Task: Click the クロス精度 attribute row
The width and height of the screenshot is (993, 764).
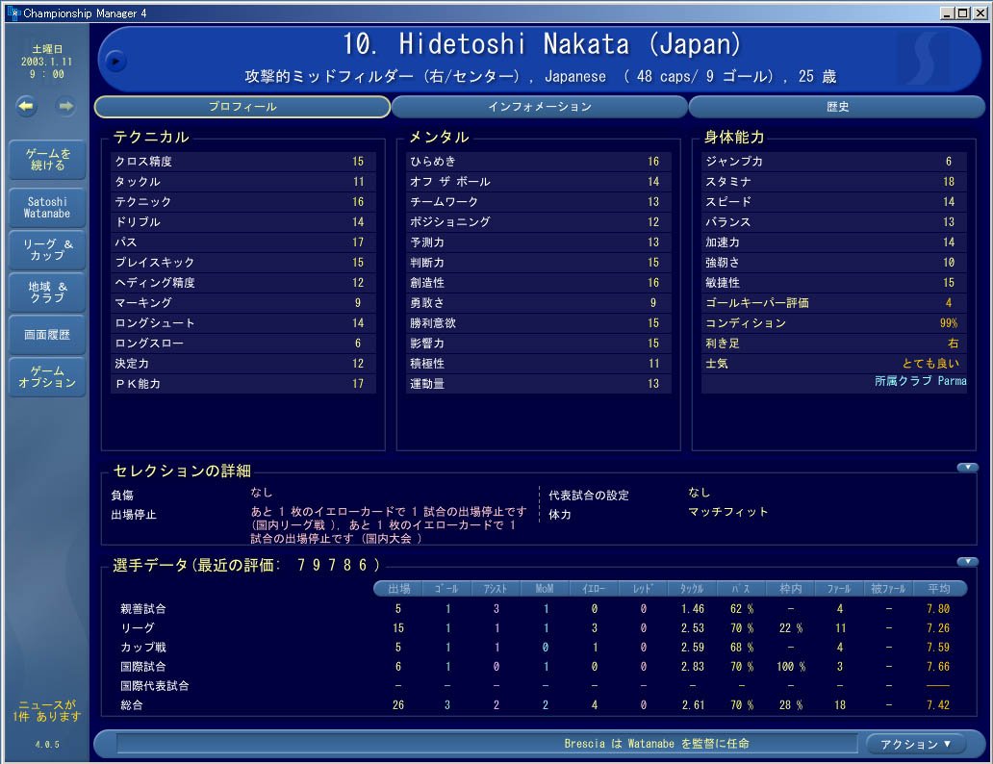Action: tap(243, 162)
